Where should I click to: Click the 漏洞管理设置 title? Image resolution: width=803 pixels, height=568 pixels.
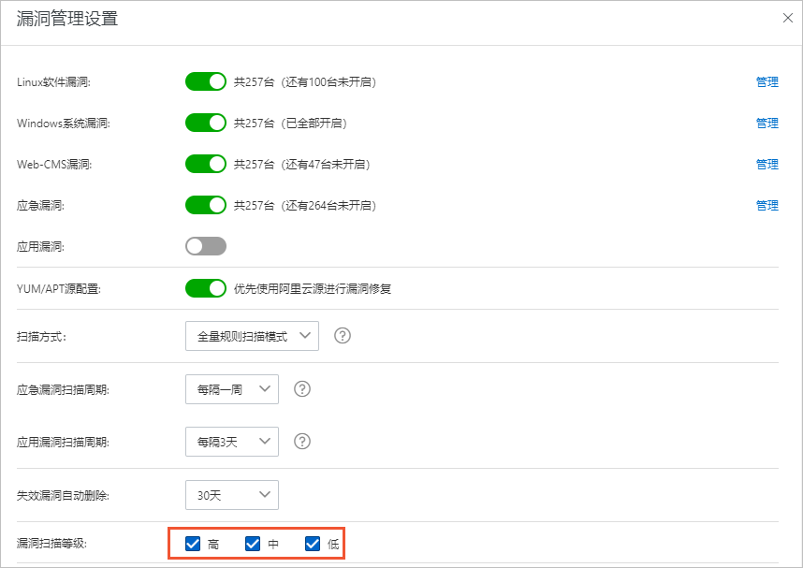[67, 19]
